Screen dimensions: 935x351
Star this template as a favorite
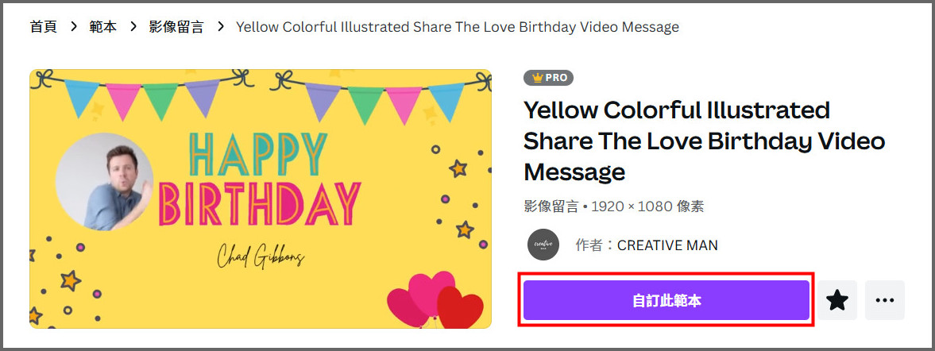[x=837, y=300]
